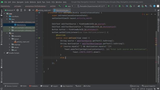Collapse the app module tree node
160x90 pixels.
(4, 13)
